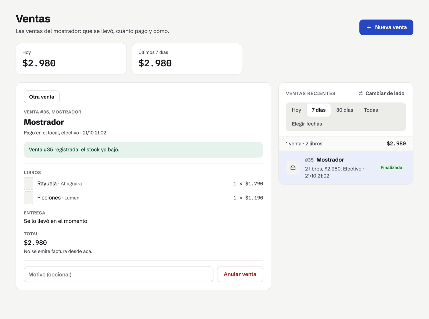This screenshot has height=319, width=429.
Task: Open the Últimos 7 días summary card
Action: pyautogui.click(x=187, y=59)
